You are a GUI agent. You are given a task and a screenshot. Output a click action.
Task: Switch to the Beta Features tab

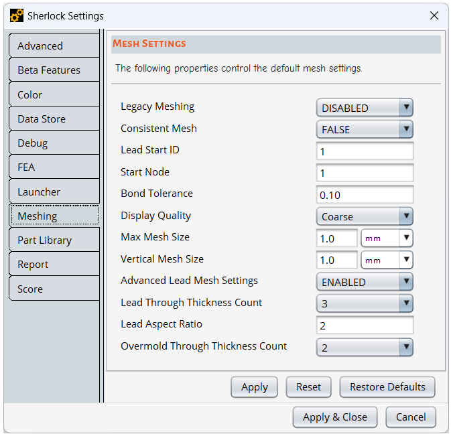tap(54, 70)
